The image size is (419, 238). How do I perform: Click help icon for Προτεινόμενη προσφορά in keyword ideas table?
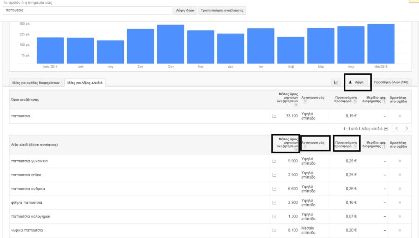(x=355, y=146)
